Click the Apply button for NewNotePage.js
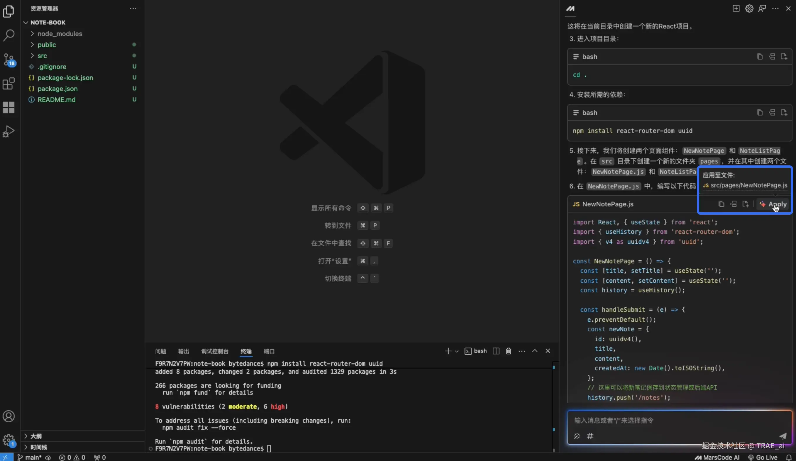This screenshot has width=796, height=461. (773, 204)
